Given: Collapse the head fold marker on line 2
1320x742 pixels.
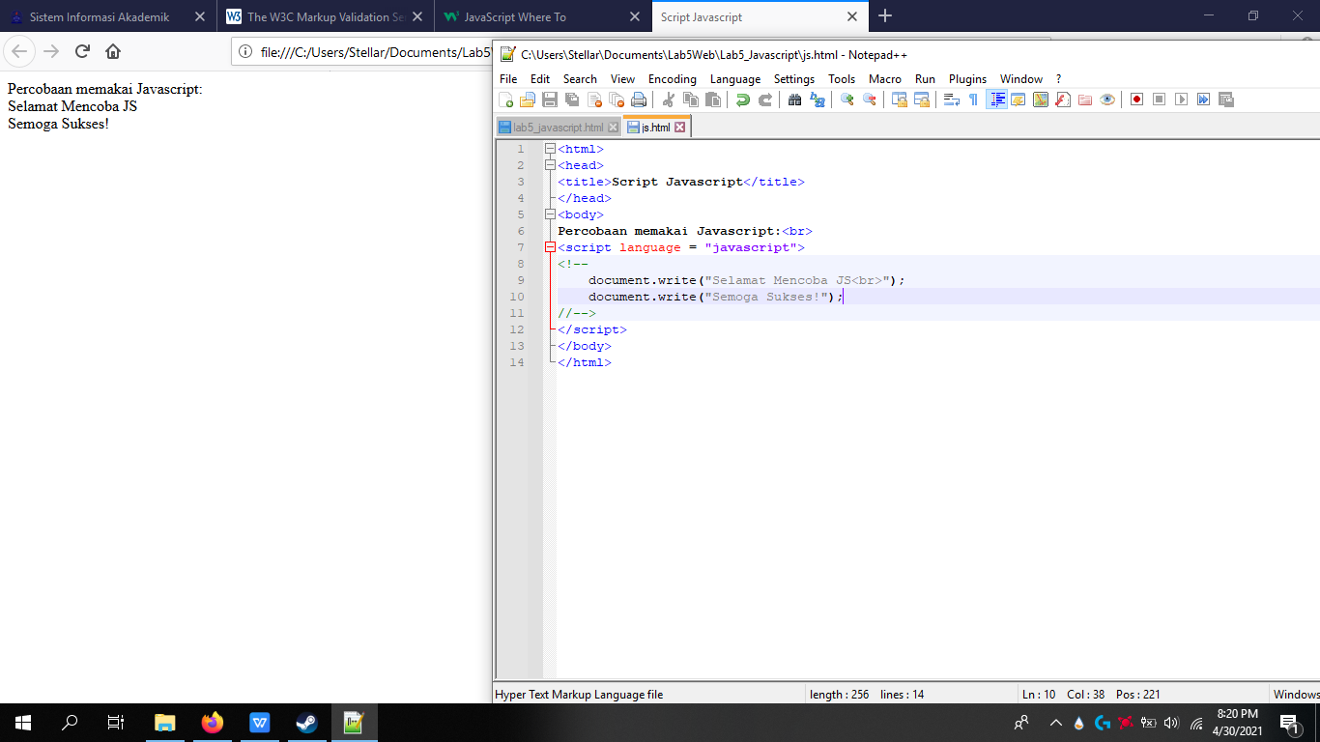Looking at the screenshot, I should (x=550, y=165).
